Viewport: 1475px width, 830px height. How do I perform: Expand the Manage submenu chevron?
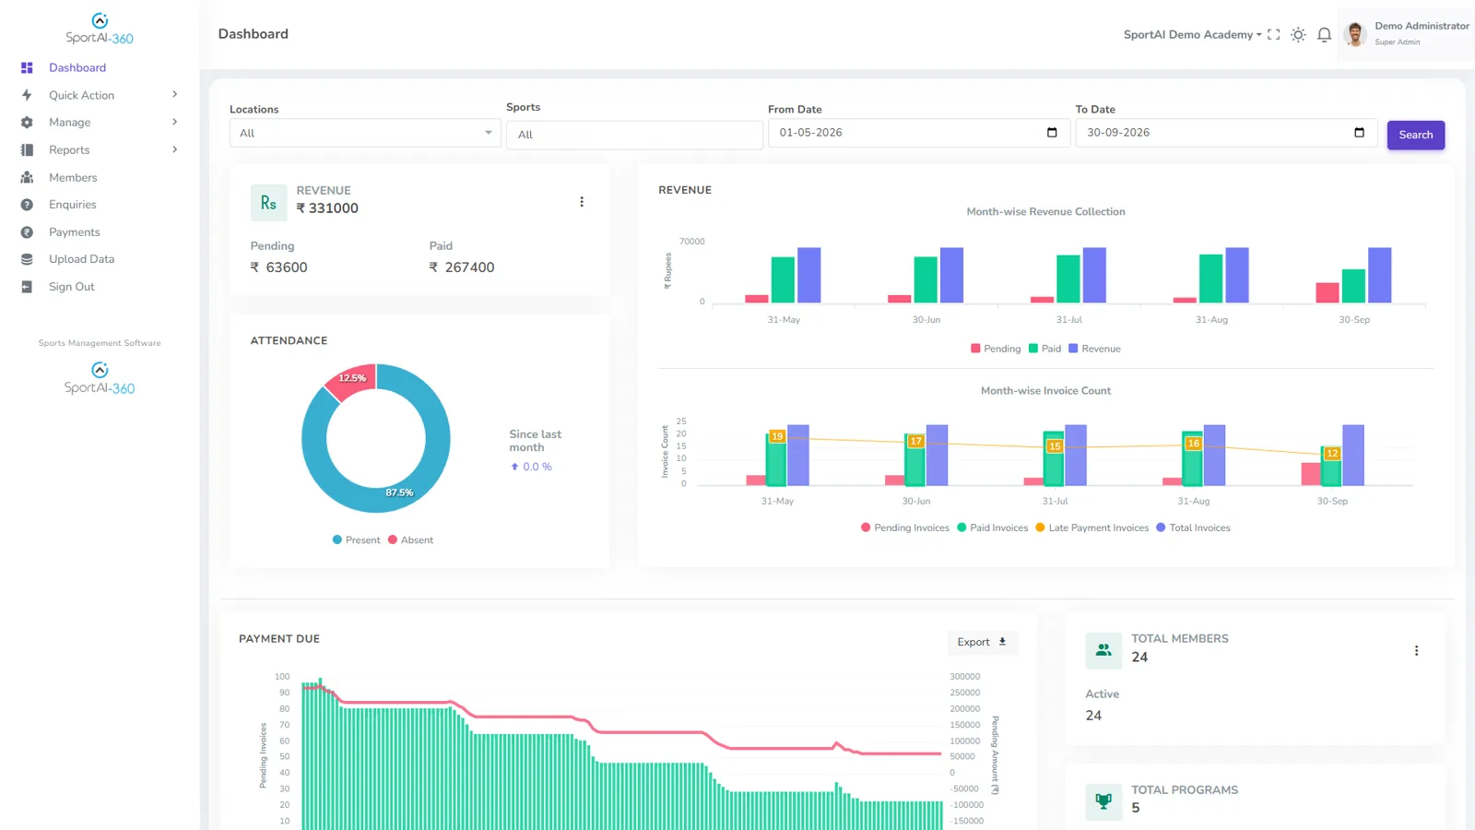click(x=174, y=122)
